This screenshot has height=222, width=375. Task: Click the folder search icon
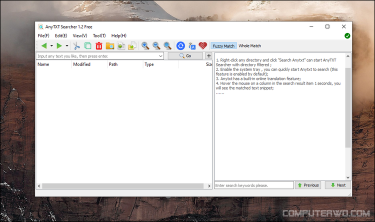[110, 45]
